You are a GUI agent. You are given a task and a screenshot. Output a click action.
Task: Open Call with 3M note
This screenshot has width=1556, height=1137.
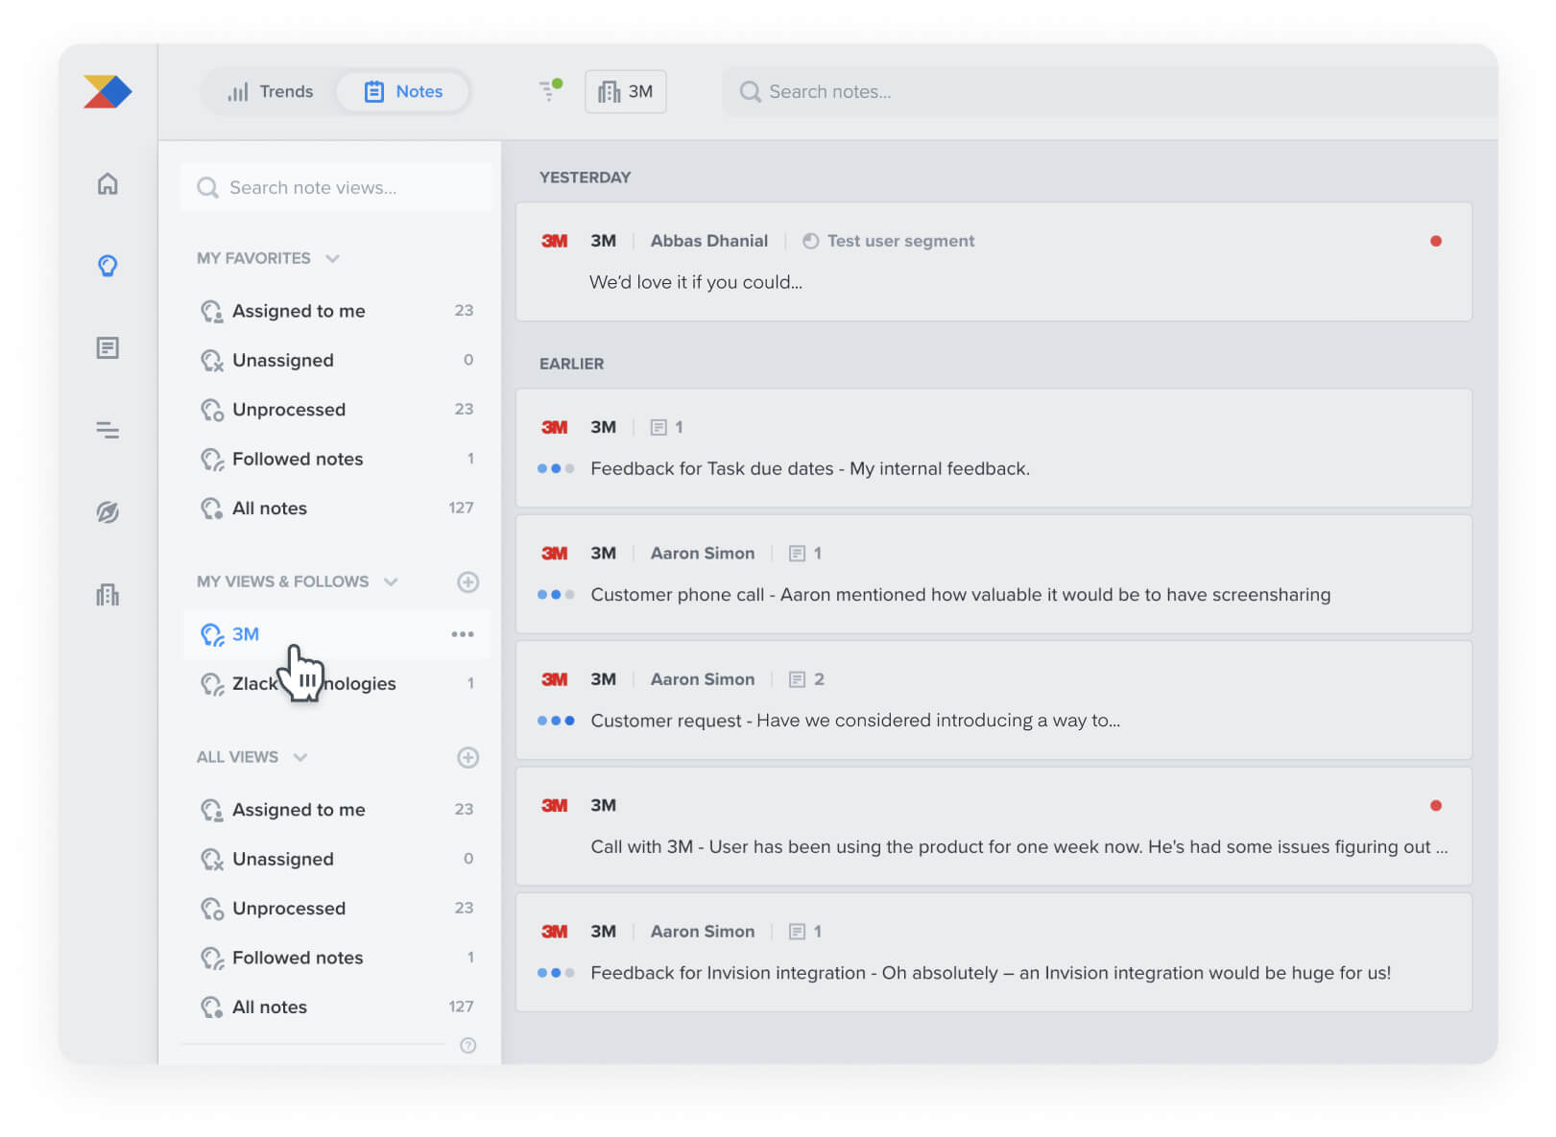(993, 826)
